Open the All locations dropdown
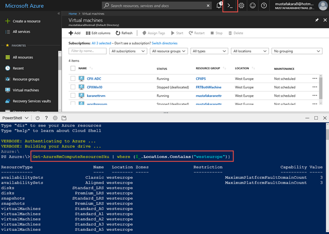 pyautogui.click(x=250, y=51)
